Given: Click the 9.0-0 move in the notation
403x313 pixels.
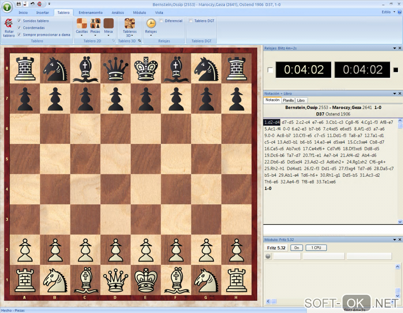Looking at the screenshot, I should coord(269,136).
